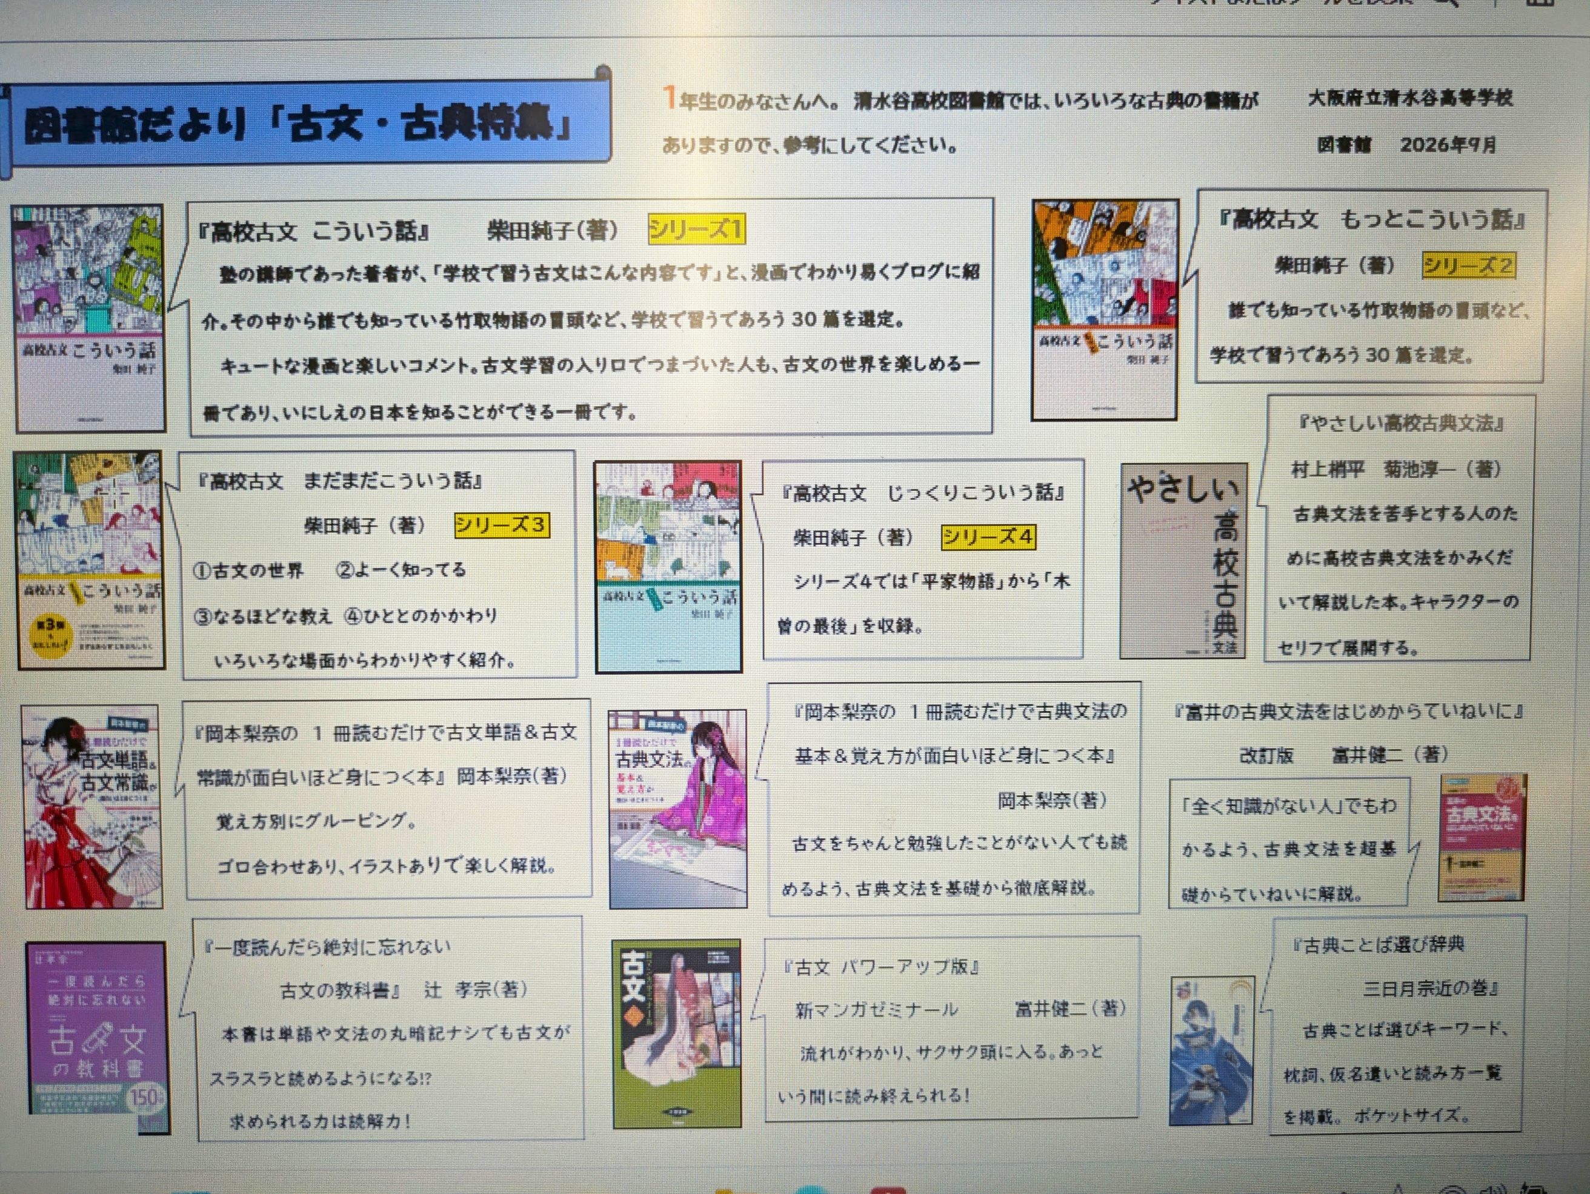
Task: Select the 古典ことば選び辞典 blue cover image
Action: click(x=1212, y=1050)
